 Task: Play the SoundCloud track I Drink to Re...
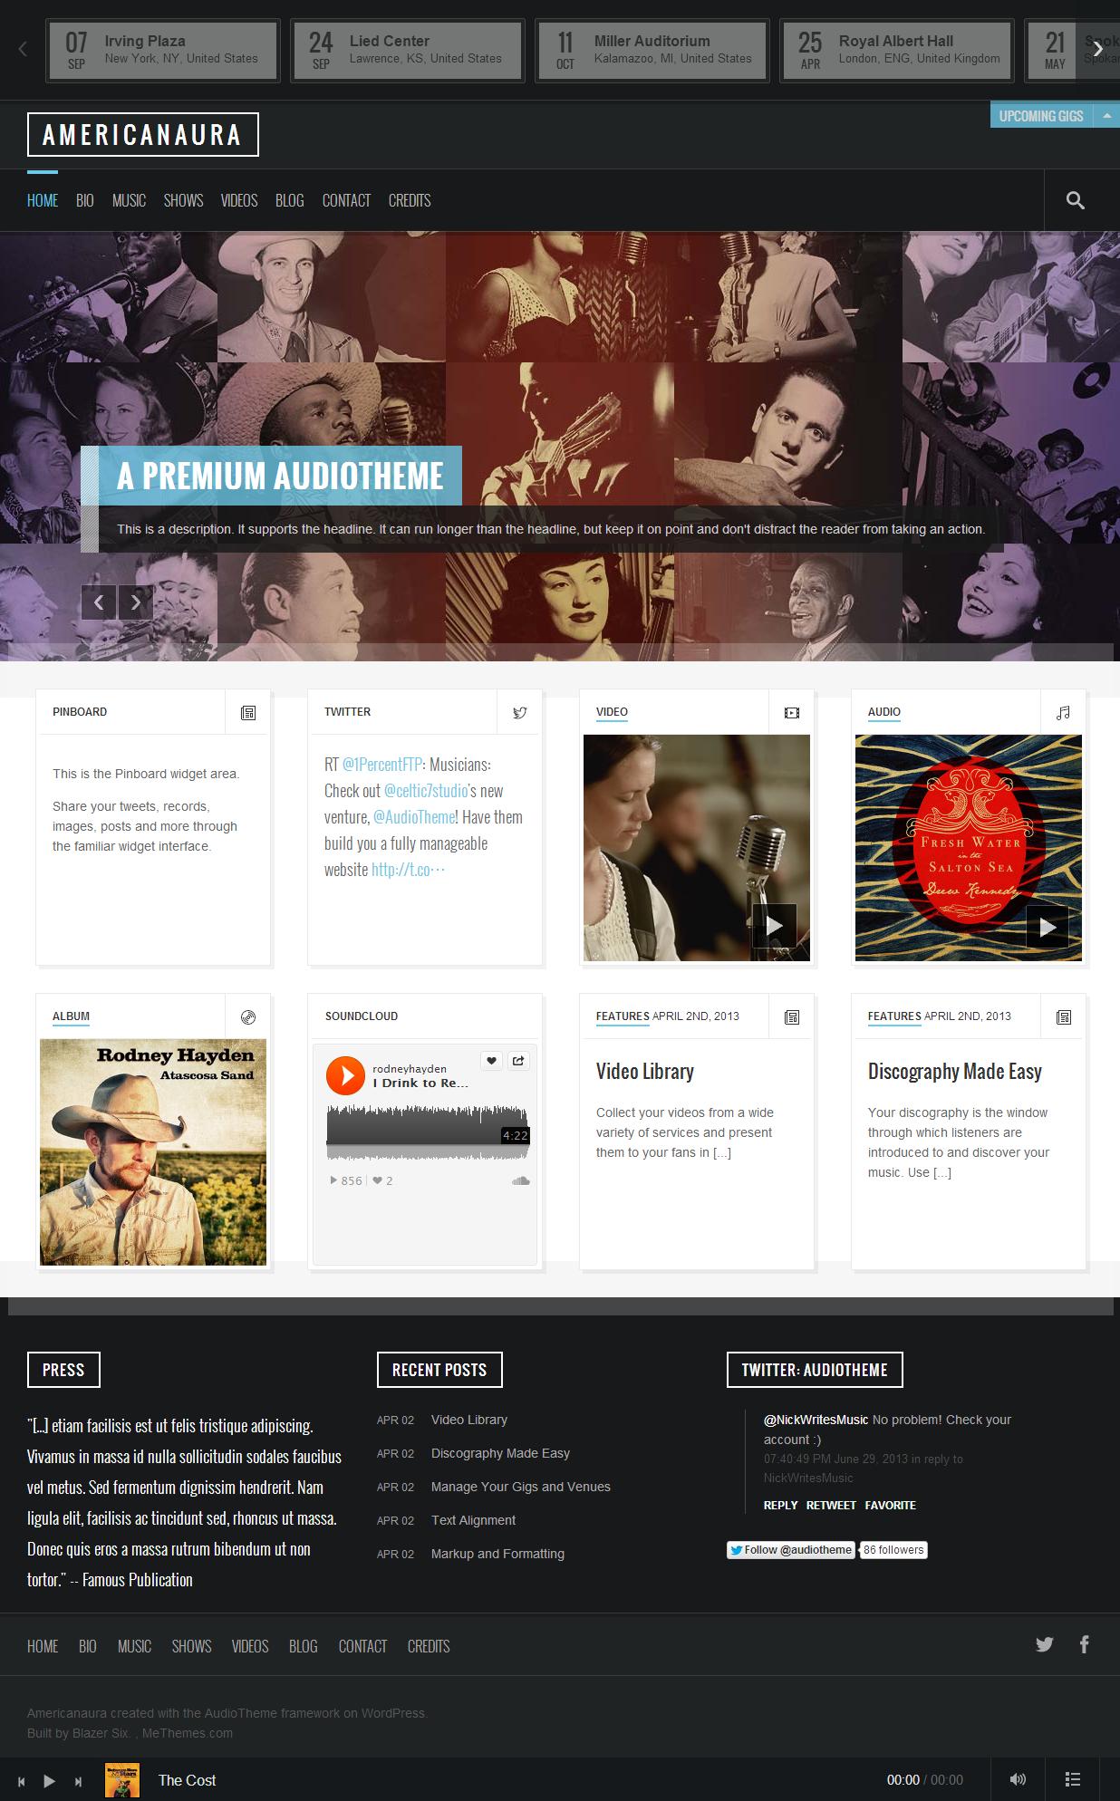345,1075
